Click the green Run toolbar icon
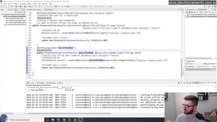Image resolution: width=217 pixels, height=122 pixels. (16, 6)
